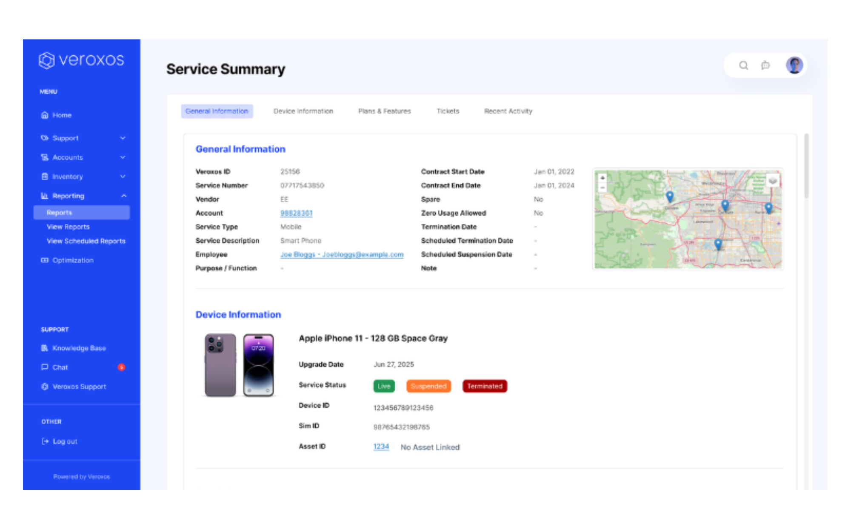
Task: Expand the Support menu chevron
Action: pos(123,138)
